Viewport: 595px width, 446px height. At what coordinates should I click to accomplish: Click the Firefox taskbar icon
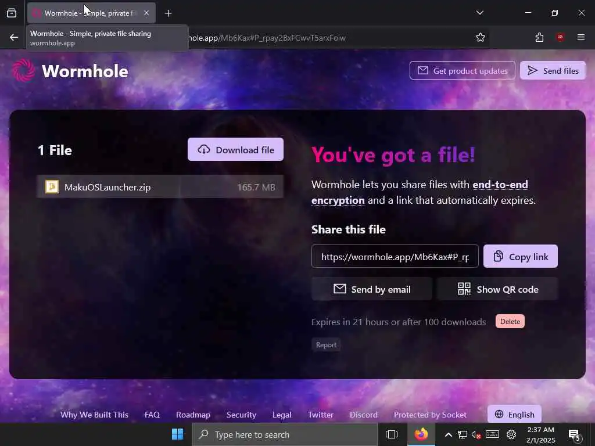click(x=421, y=434)
